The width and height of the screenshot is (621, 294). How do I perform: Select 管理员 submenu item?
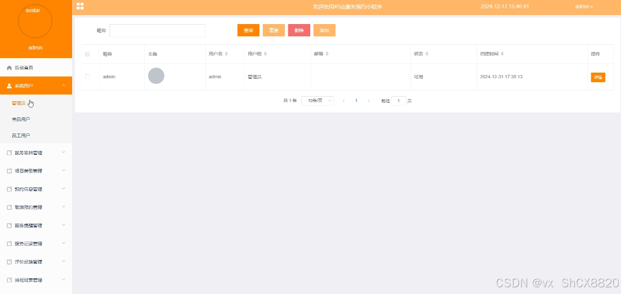[x=36, y=103]
